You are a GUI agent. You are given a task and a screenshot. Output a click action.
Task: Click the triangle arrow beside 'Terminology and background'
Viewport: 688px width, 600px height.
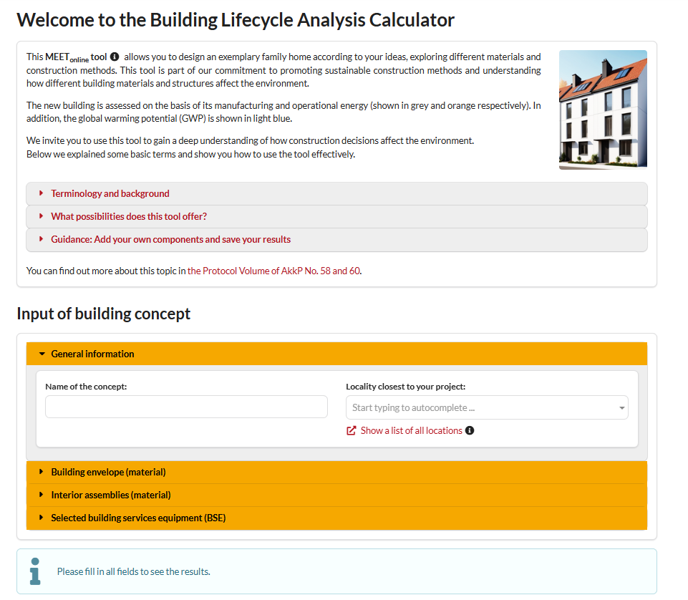(42, 193)
